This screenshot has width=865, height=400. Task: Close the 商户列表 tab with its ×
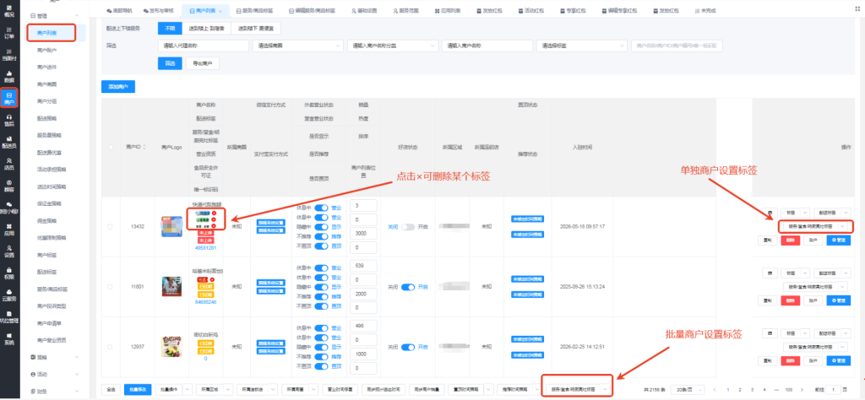pos(220,10)
